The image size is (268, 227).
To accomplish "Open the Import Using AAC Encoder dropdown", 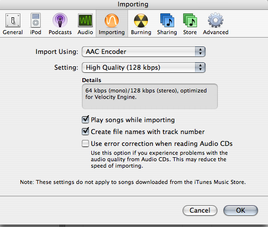I will [143, 51].
